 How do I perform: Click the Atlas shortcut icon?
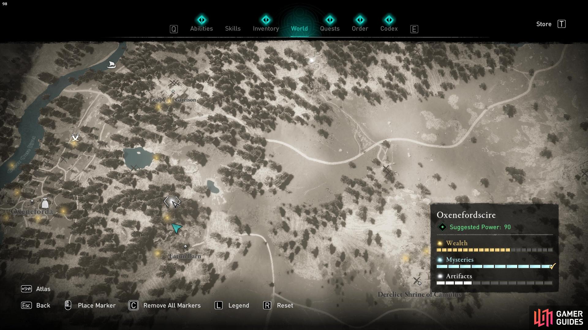click(x=26, y=288)
